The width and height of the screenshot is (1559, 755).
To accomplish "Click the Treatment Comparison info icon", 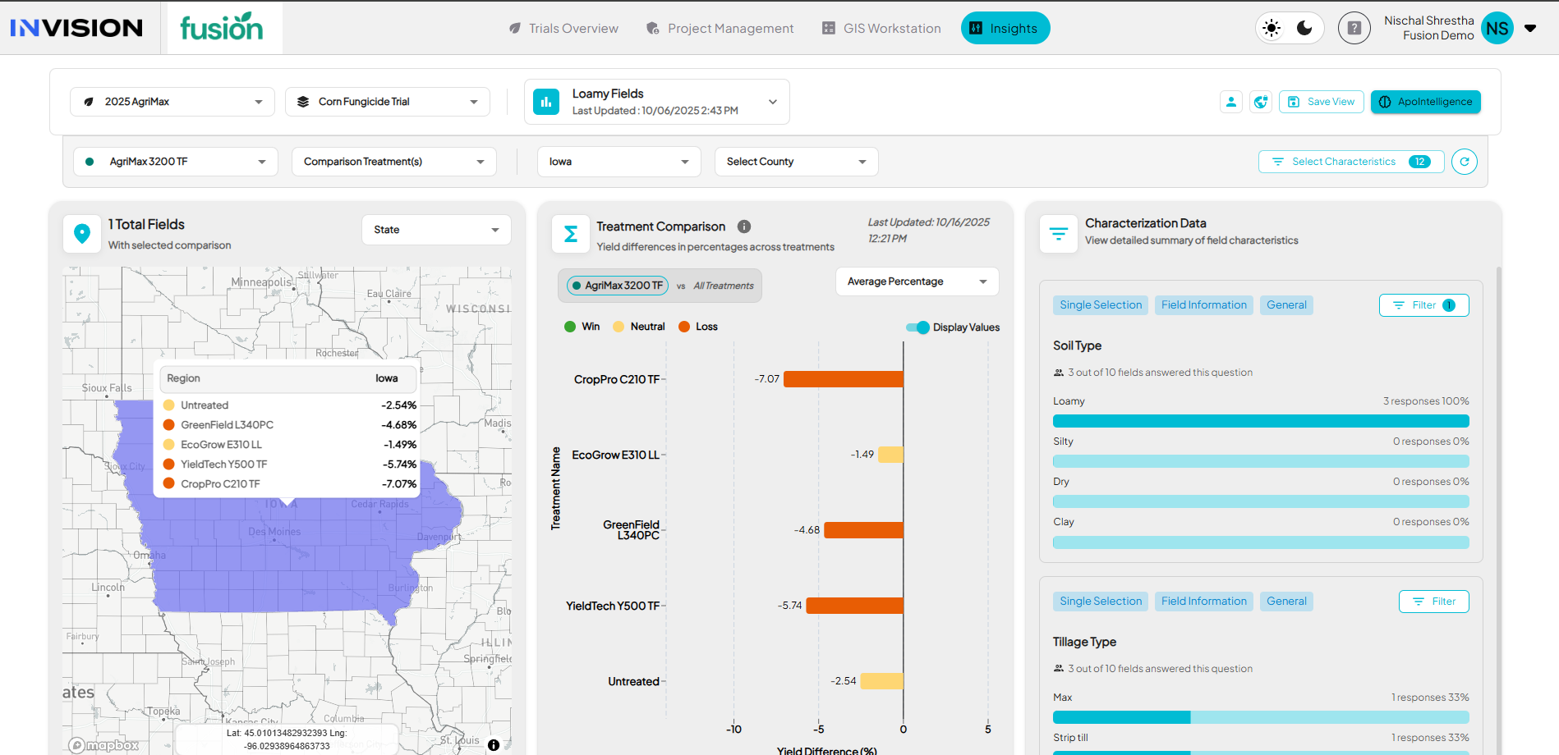I will 744,226.
